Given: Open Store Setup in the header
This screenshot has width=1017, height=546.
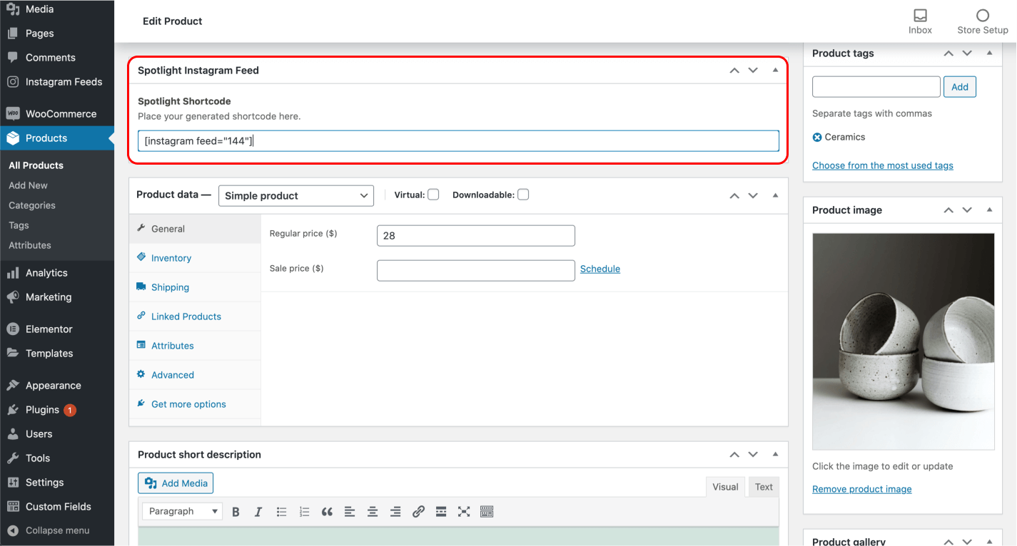Looking at the screenshot, I should coord(983,21).
